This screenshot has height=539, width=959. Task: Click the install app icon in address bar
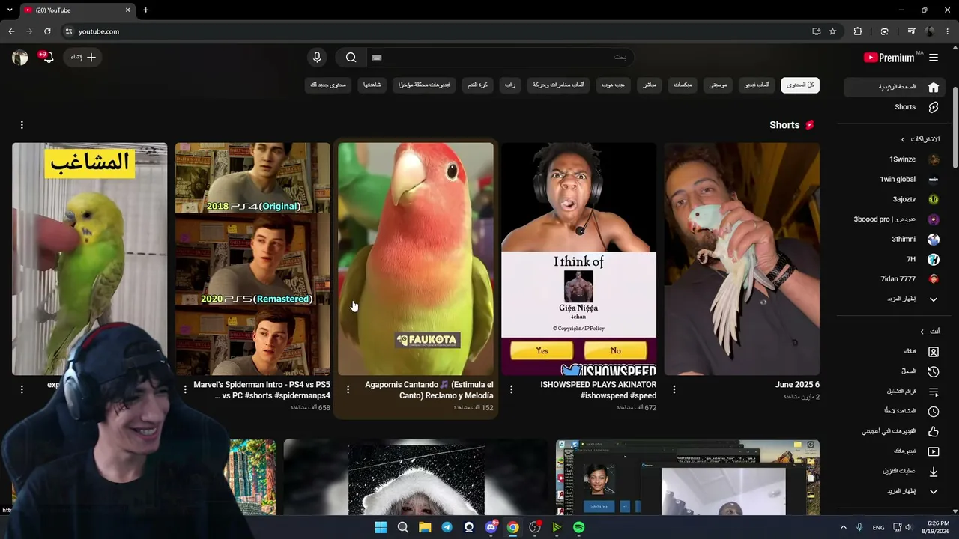(816, 31)
